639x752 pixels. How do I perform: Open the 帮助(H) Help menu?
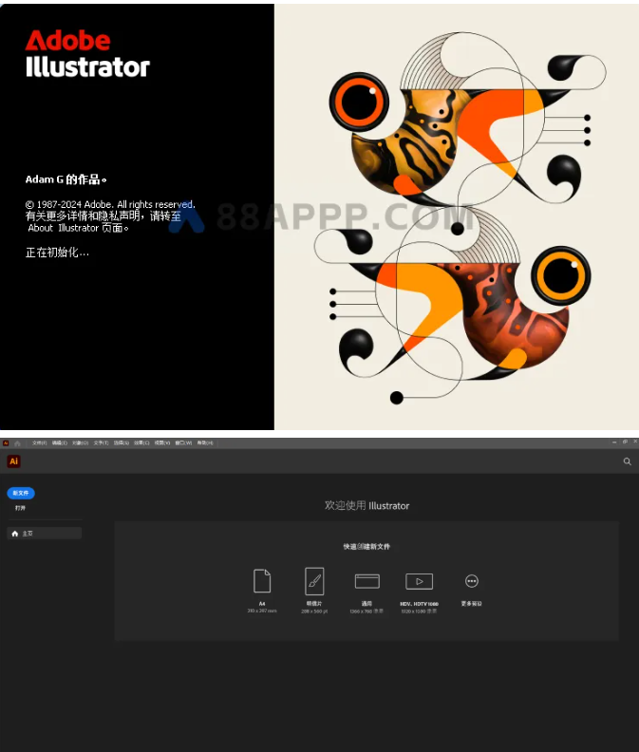[x=205, y=443]
